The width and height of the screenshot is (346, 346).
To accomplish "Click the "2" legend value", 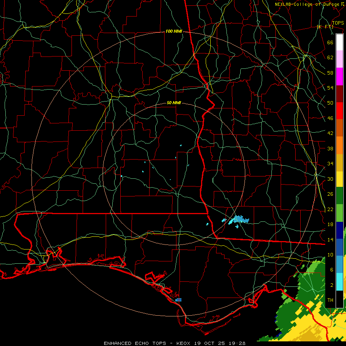I will (332, 285).
